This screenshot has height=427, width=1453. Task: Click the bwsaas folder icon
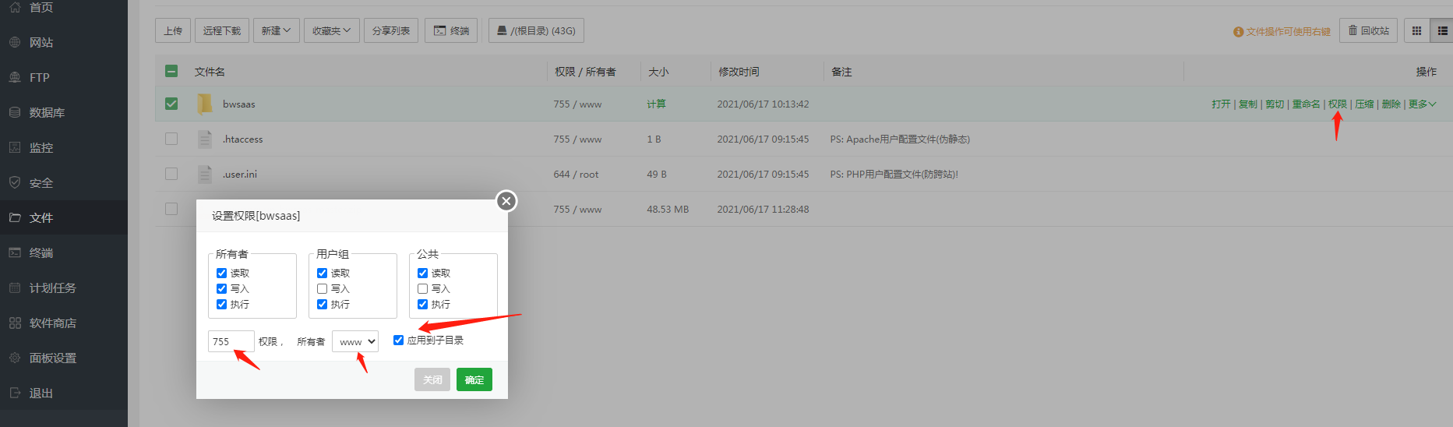205,104
